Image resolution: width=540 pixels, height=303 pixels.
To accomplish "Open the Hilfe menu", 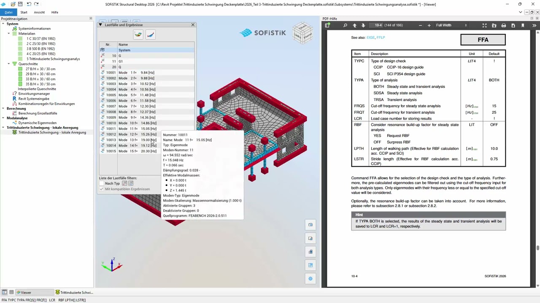I will pyautogui.click(x=55, y=12).
